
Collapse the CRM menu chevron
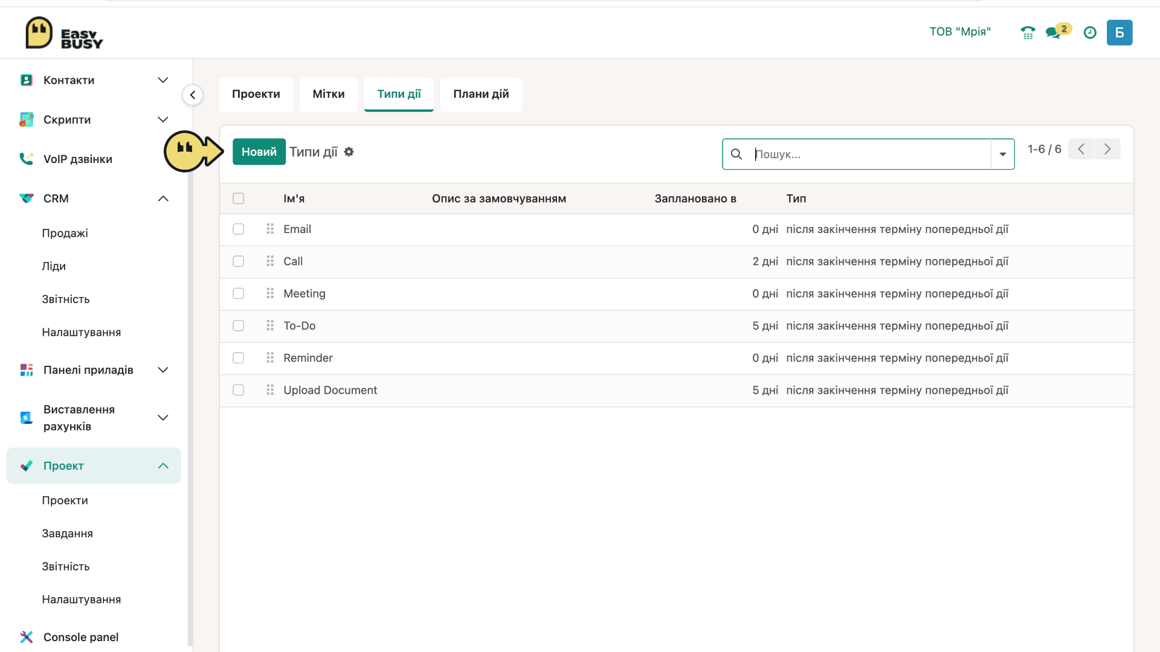(163, 199)
